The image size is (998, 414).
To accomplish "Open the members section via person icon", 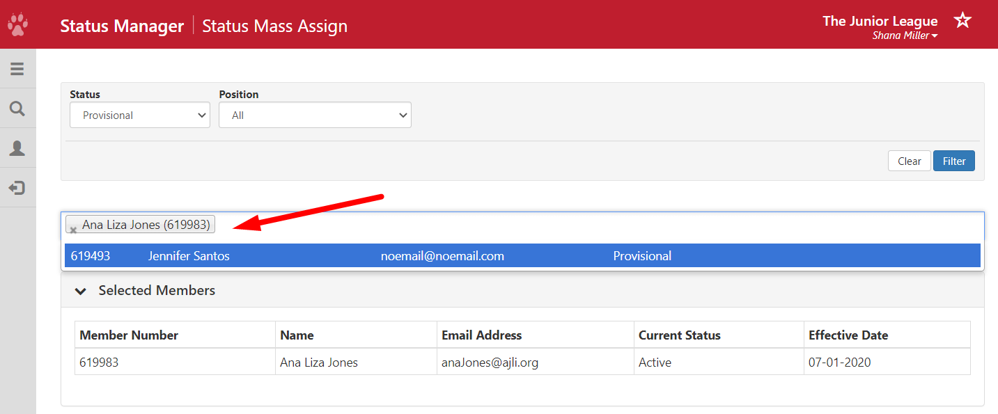I will (x=17, y=148).
